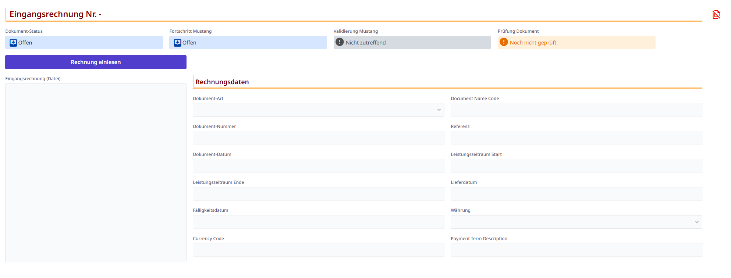Select the Referenz input field

576,138
